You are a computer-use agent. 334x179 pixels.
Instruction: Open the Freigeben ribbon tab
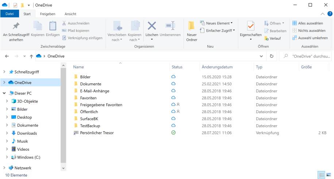(47, 14)
